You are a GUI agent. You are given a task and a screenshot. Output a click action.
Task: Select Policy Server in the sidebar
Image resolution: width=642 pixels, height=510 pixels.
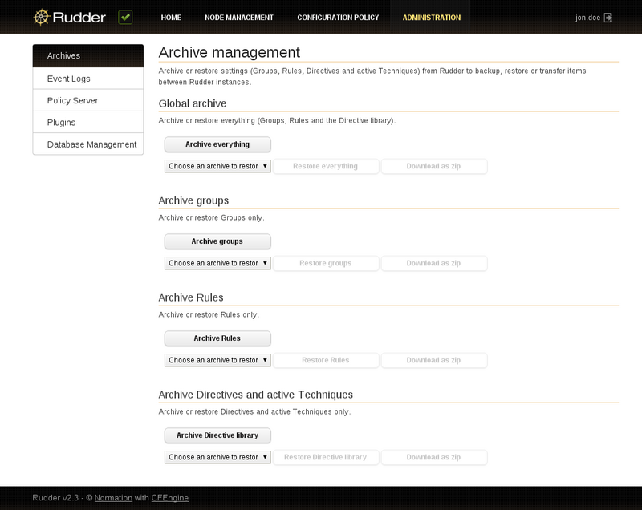88,100
